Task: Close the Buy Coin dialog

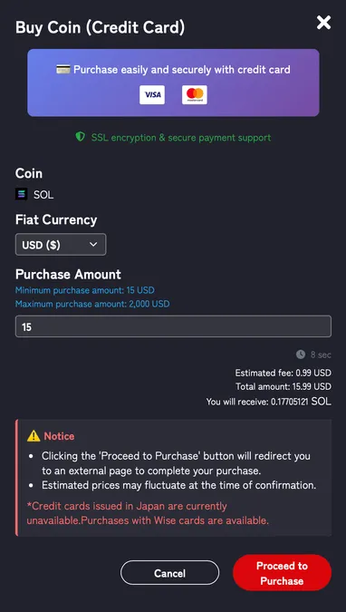Action: click(323, 23)
